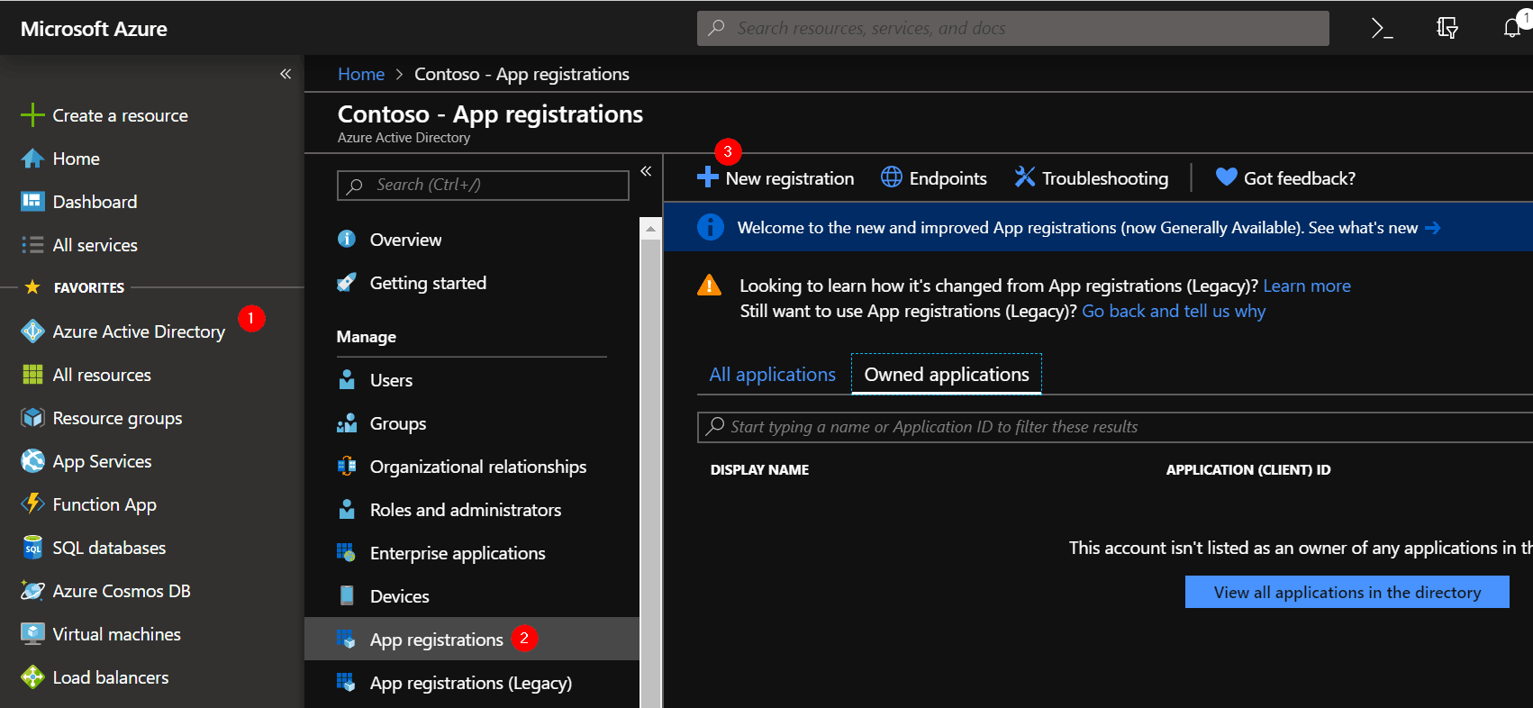
Task: Click the Enterprise applications icon
Action: 346,552
